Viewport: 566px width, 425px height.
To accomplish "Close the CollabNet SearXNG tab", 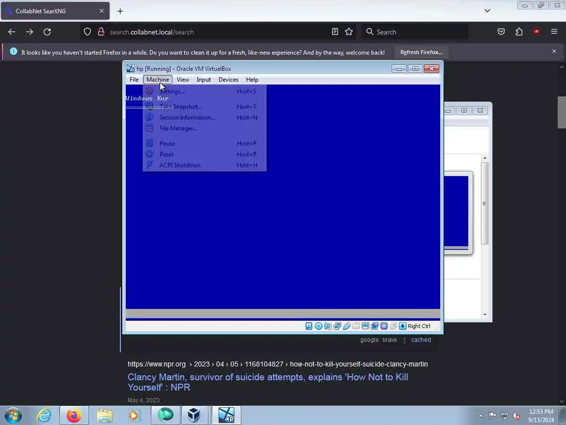I will click(x=102, y=11).
